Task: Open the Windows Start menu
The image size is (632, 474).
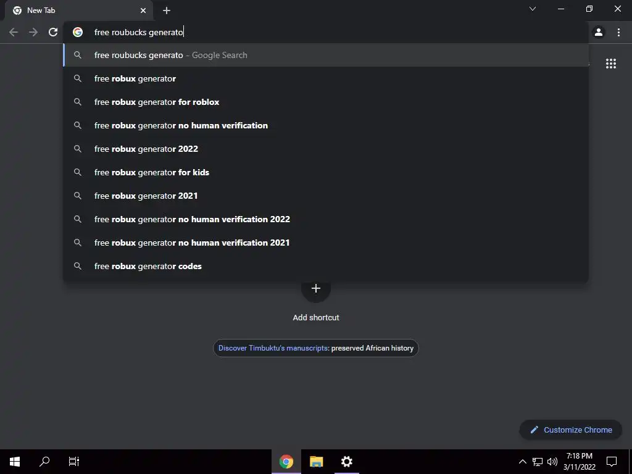Action: [x=15, y=462]
